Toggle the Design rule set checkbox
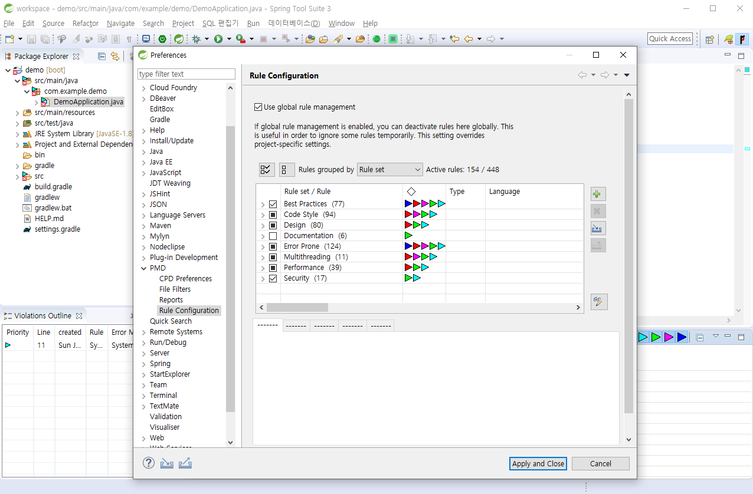The height and width of the screenshot is (494, 753). (273, 225)
